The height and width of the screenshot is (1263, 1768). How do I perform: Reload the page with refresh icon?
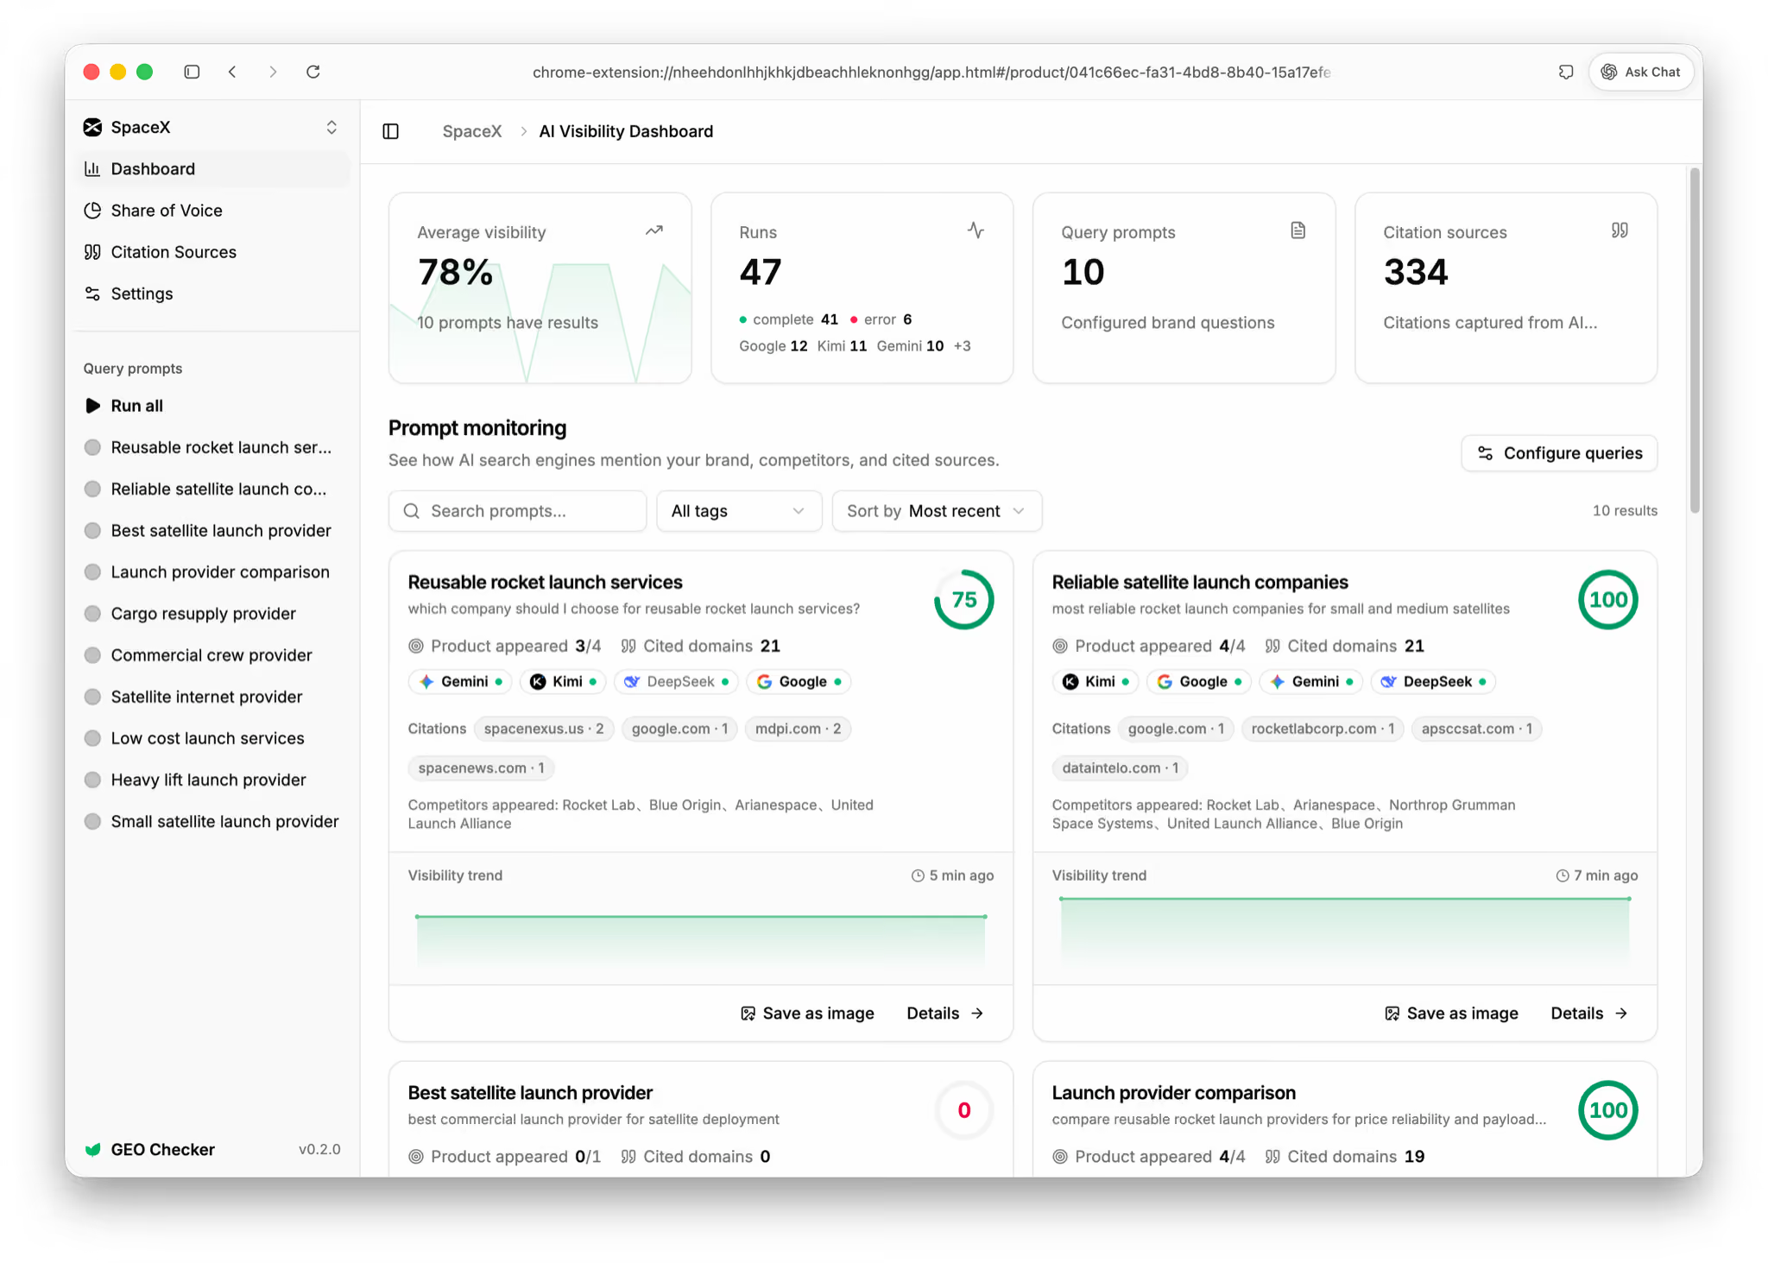313,72
